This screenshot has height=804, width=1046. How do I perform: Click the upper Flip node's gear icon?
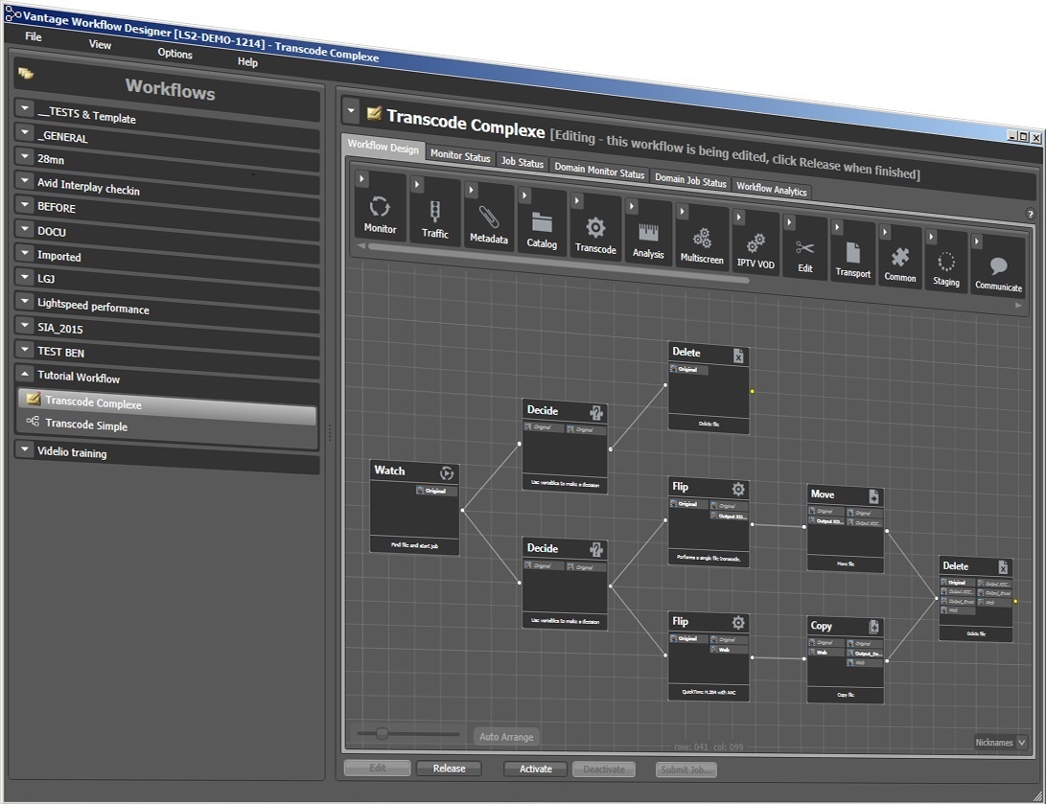click(x=738, y=490)
